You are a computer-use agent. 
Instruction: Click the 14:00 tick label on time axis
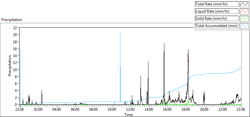149,110
